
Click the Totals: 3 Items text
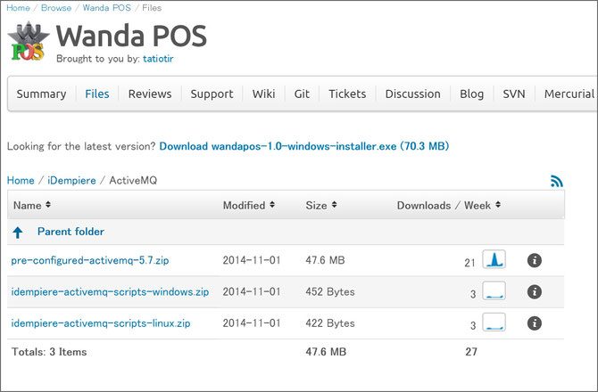coord(49,352)
